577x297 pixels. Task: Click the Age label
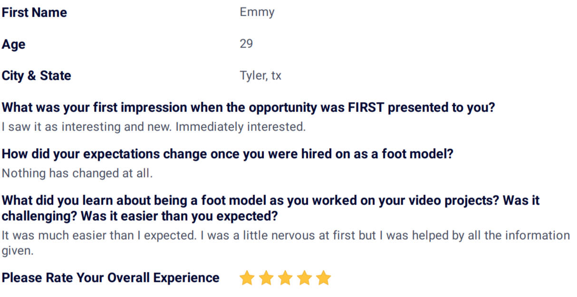point(13,45)
